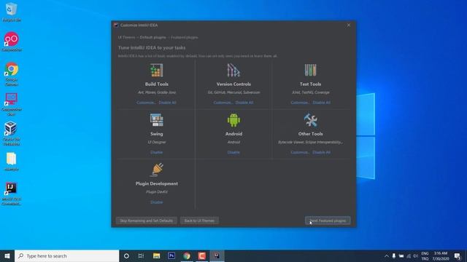The image size is (467, 262).
Task: Click the Build Tools icon
Action: click(157, 71)
